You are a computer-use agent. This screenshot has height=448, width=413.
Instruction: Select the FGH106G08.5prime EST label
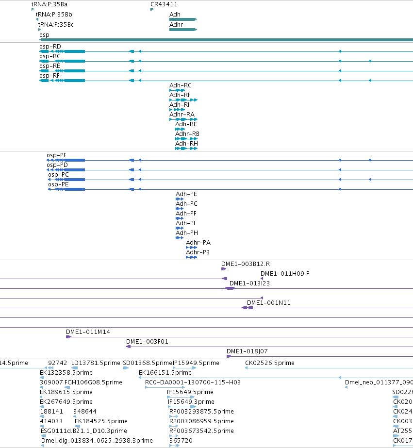click(93, 382)
